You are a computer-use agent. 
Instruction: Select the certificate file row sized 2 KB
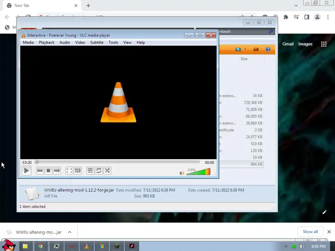pos(241,130)
